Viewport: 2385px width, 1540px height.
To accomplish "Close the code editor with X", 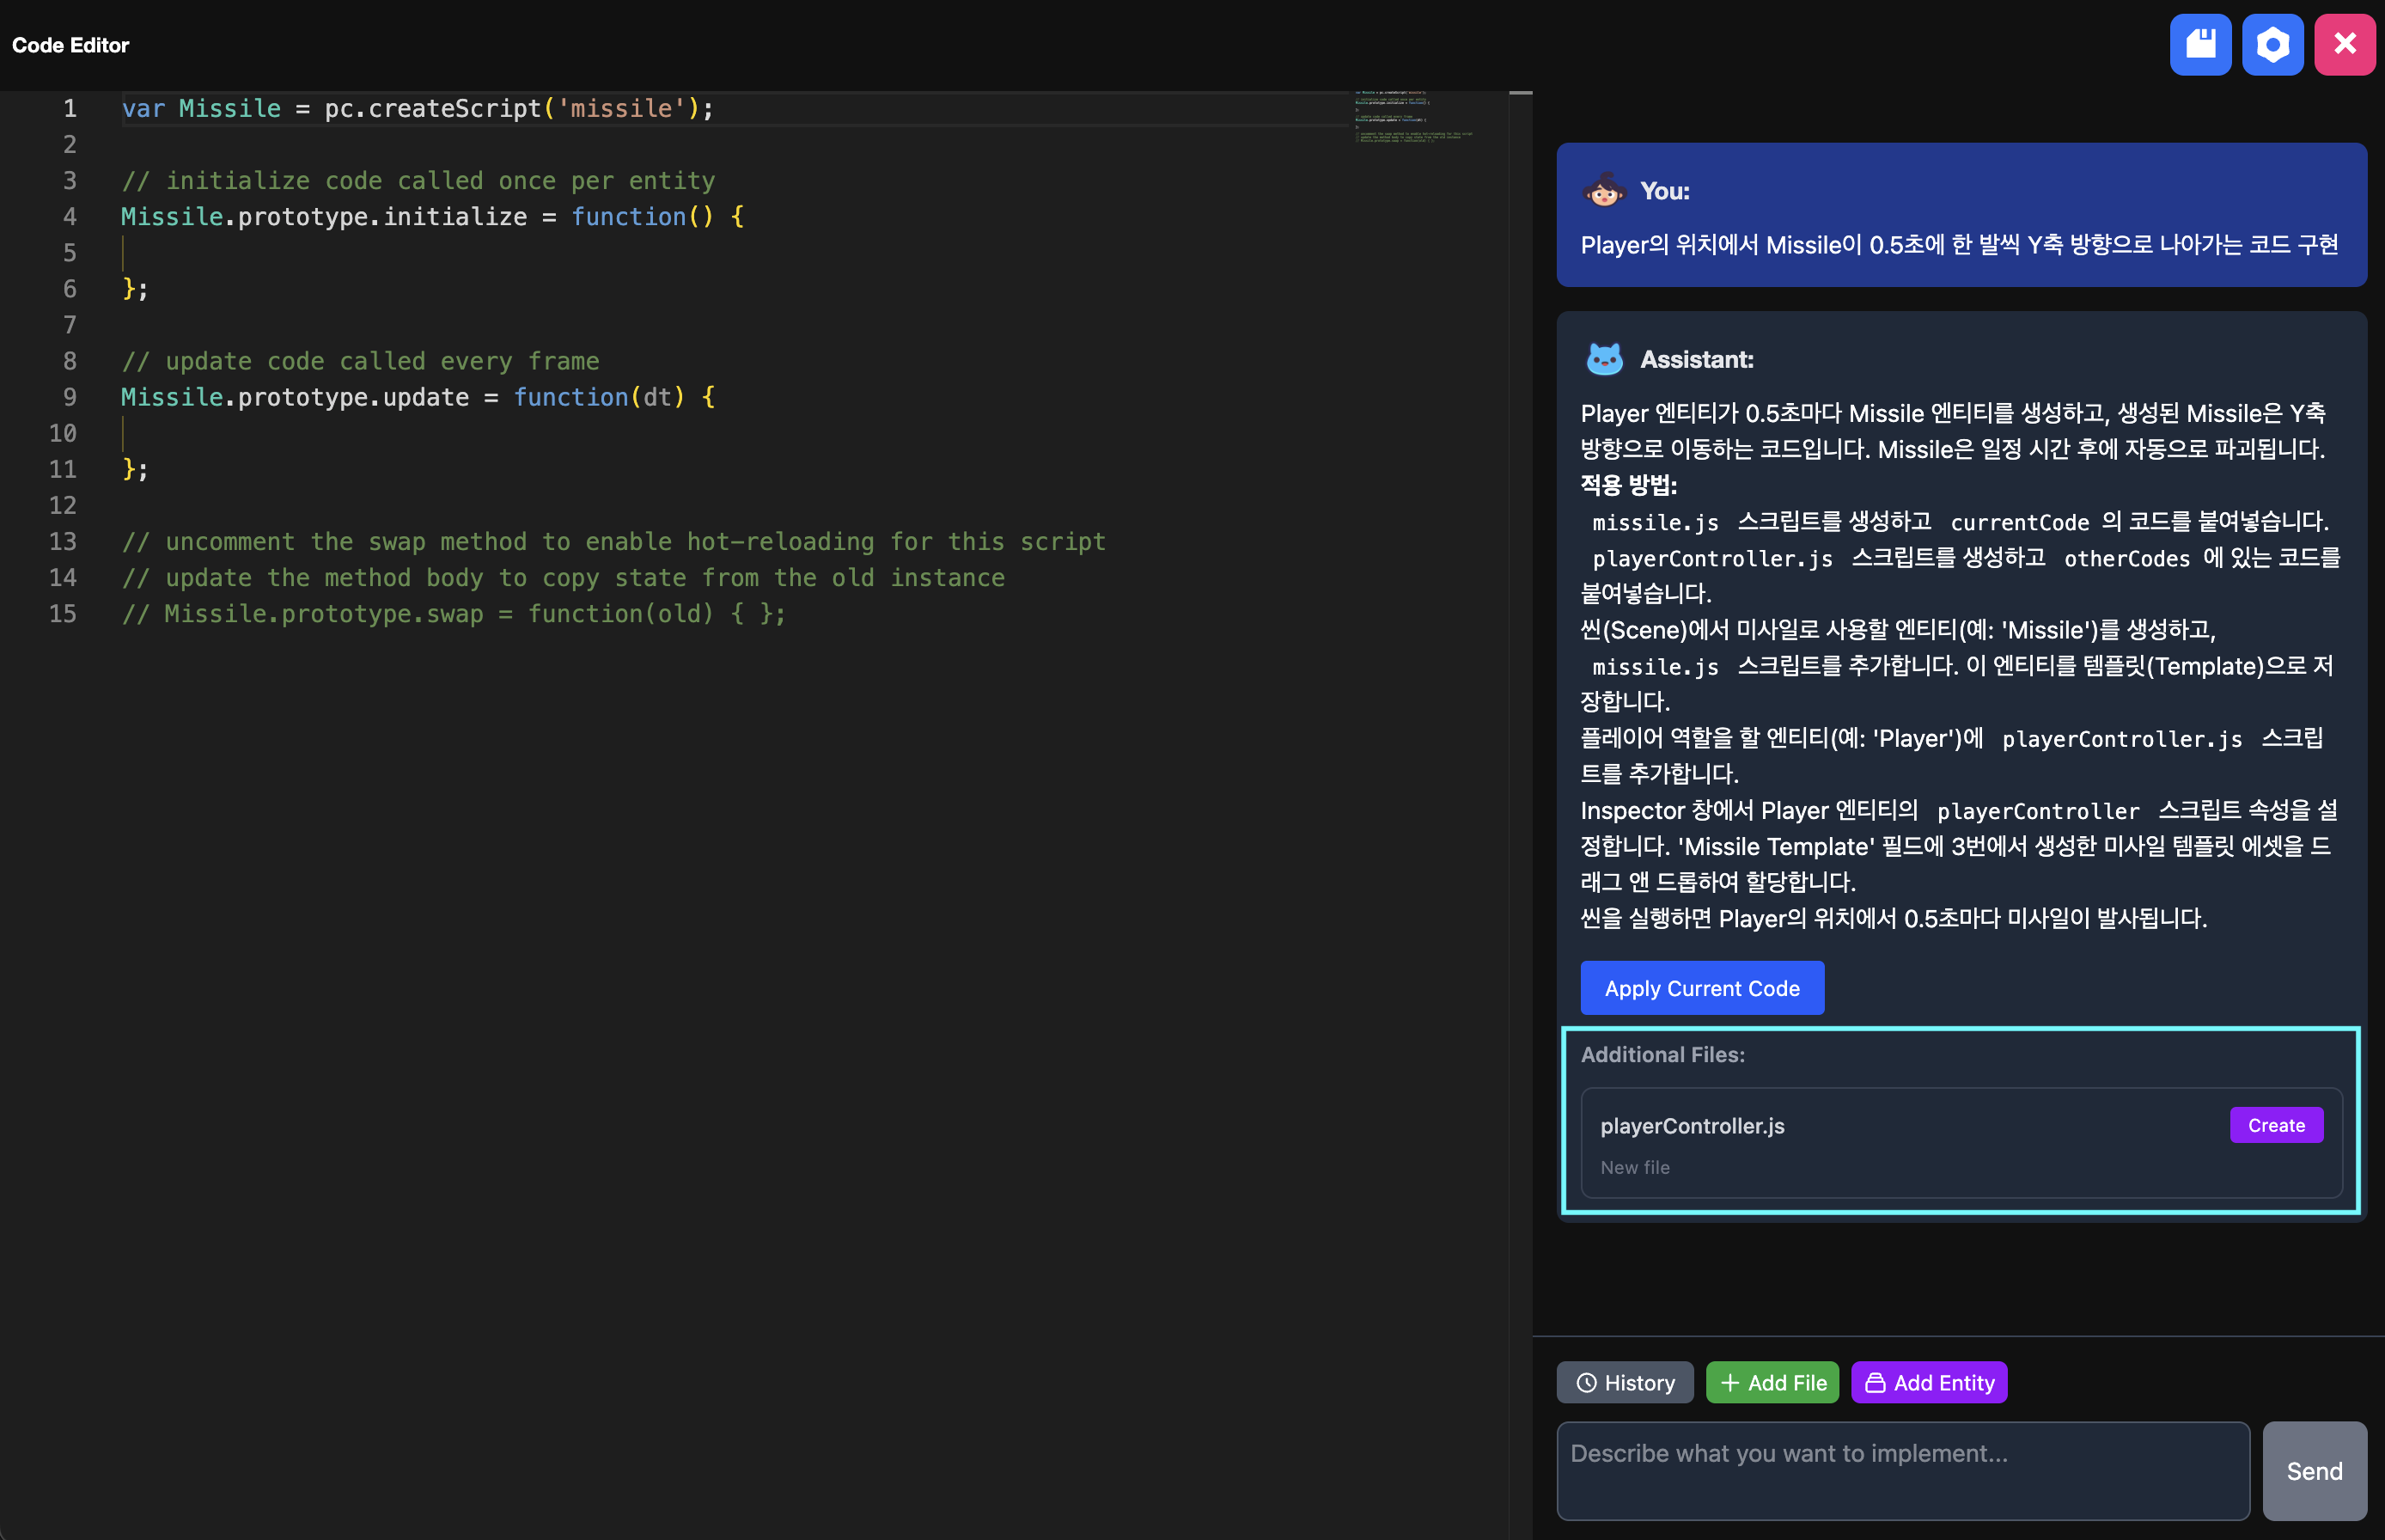I will (2344, 45).
